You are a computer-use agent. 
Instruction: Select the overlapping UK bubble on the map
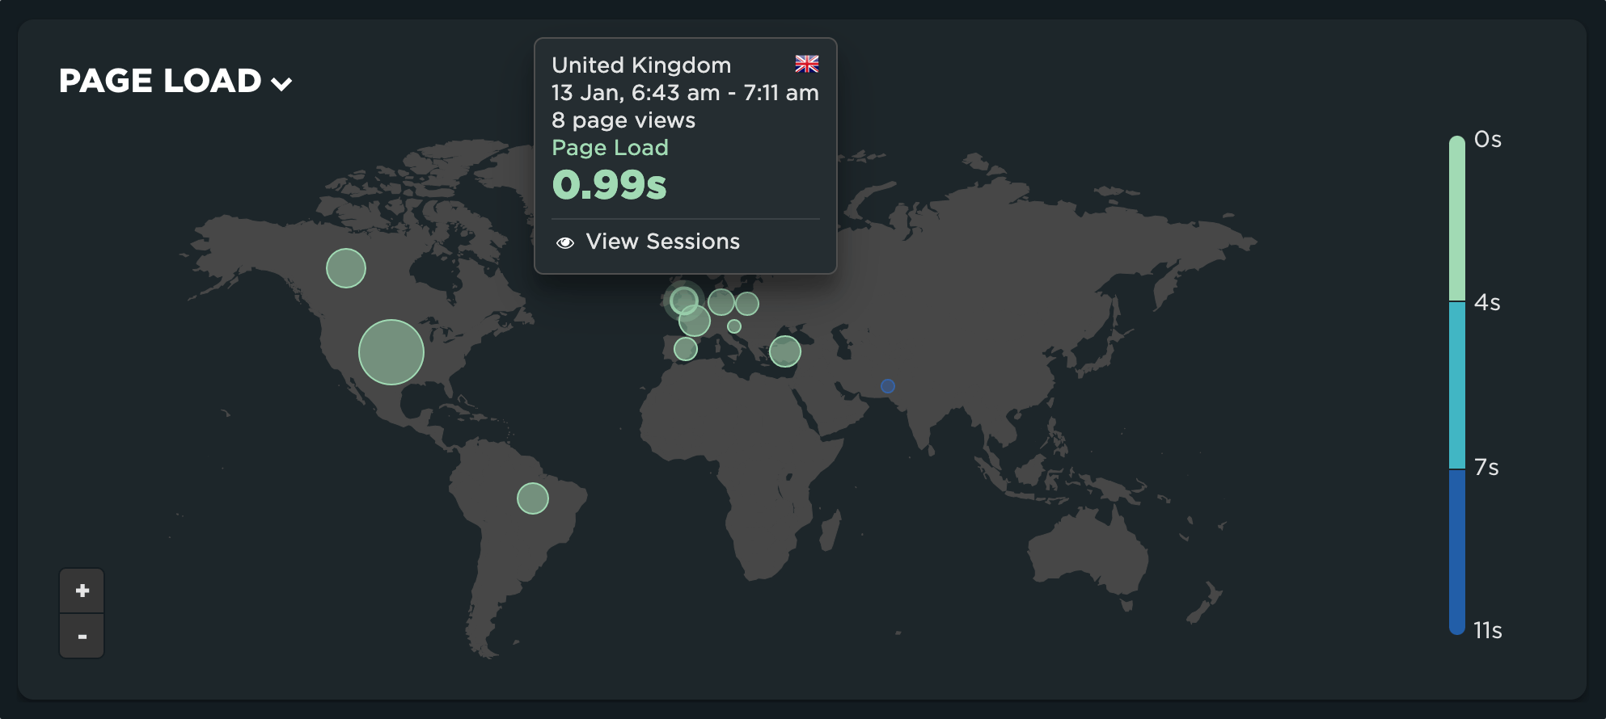[683, 301]
